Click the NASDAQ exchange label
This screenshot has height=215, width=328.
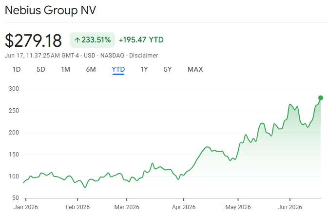coord(112,56)
